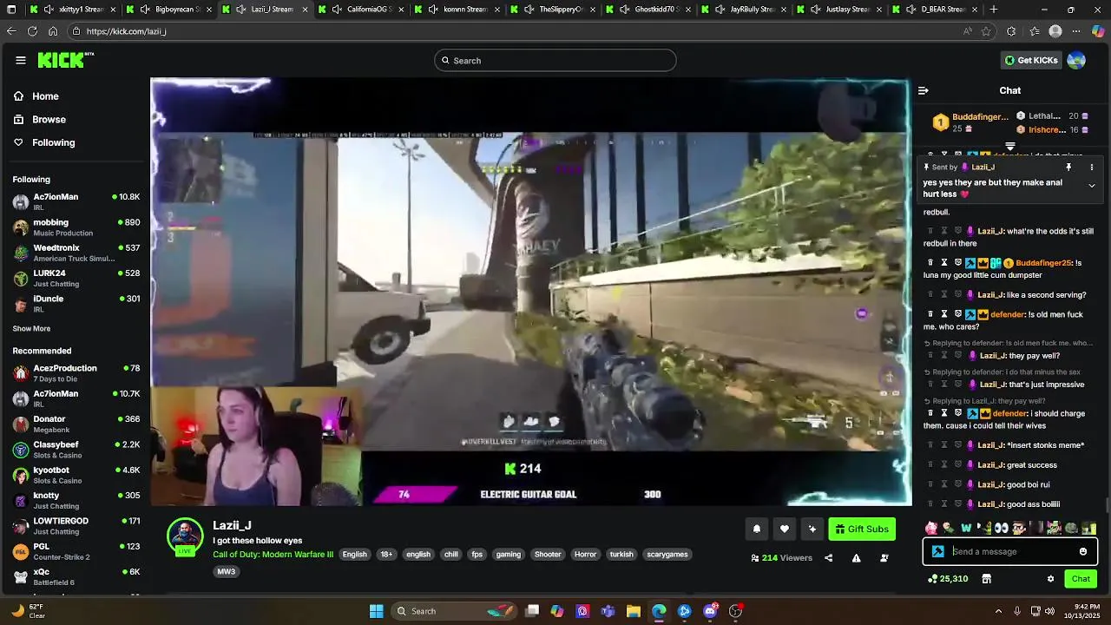The image size is (1111, 625).
Task: Click the MW3 tag
Action: pyautogui.click(x=226, y=572)
